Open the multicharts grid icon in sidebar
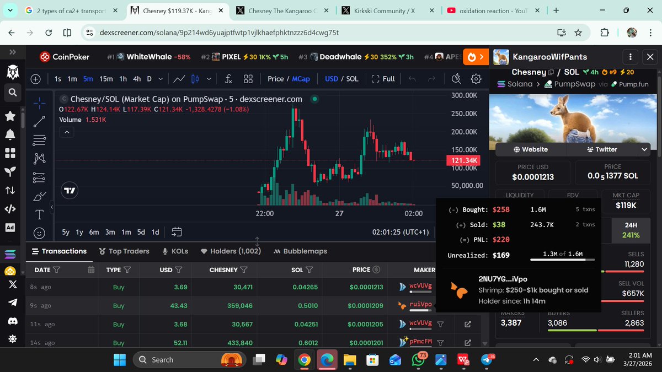662x372 pixels. click(10, 153)
